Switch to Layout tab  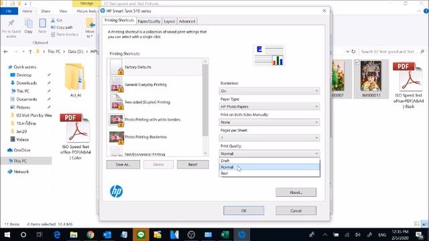tap(170, 21)
